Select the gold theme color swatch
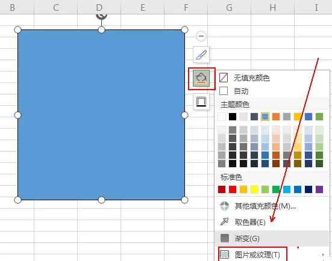The width and height of the screenshot is (332, 261). 298,117
